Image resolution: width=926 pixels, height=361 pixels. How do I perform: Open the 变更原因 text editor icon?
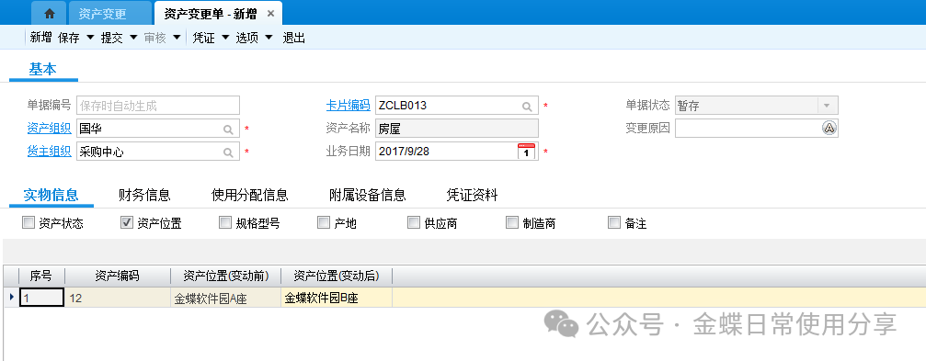click(829, 128)
